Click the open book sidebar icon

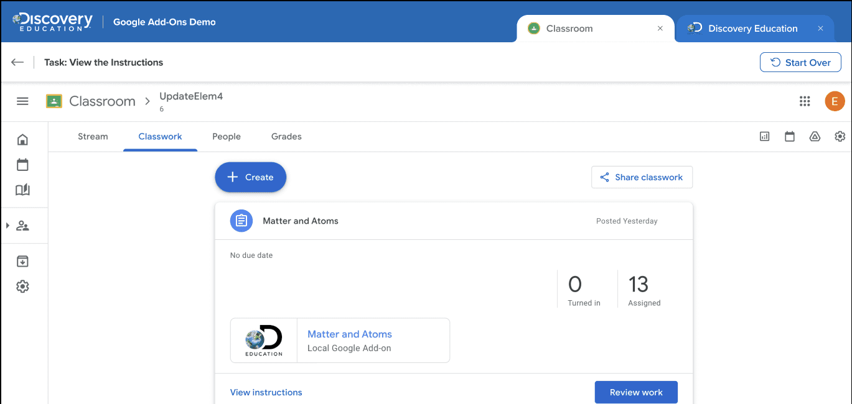click(x=22, y=190)
